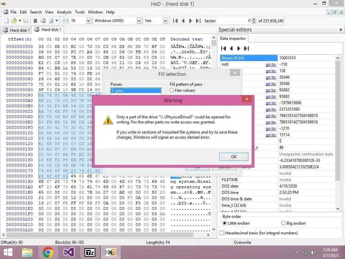This screenshot has height=259, width=345.
Task: Click go to link for value -1270
Action: click(271, 128)
